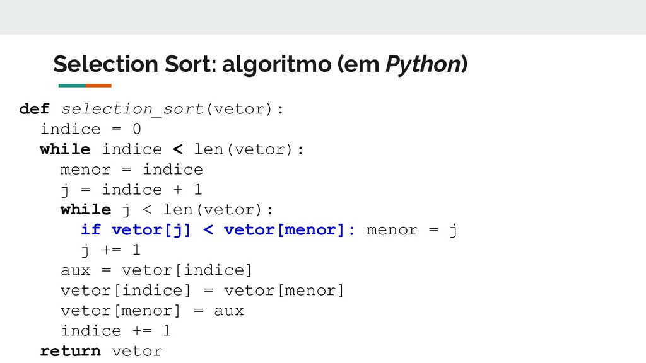Click the 'while j < len(vetor):' line
Viewport: 646px width, 363px height.
[x=167, y=210]
